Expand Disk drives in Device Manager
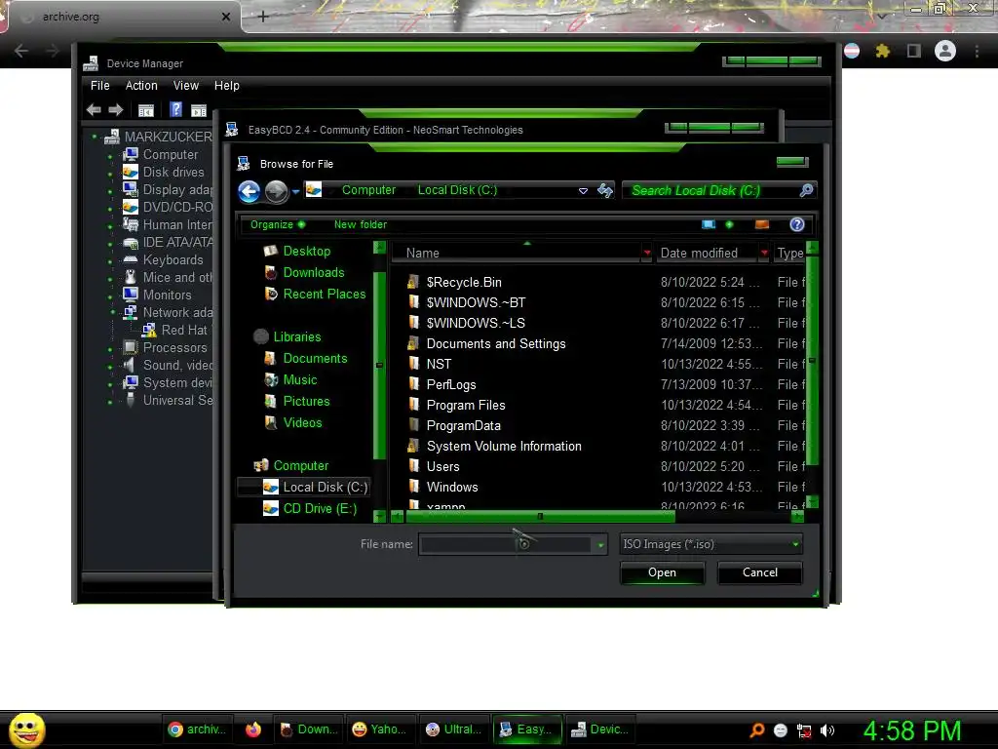The width and height of the screenshot is (998, 749). (110, 173)
